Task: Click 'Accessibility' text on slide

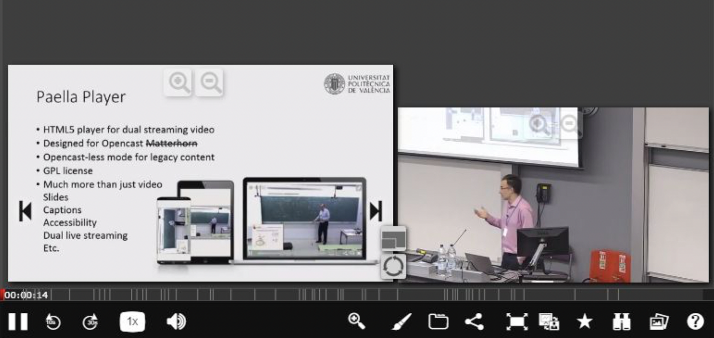Action: [70, 223]
